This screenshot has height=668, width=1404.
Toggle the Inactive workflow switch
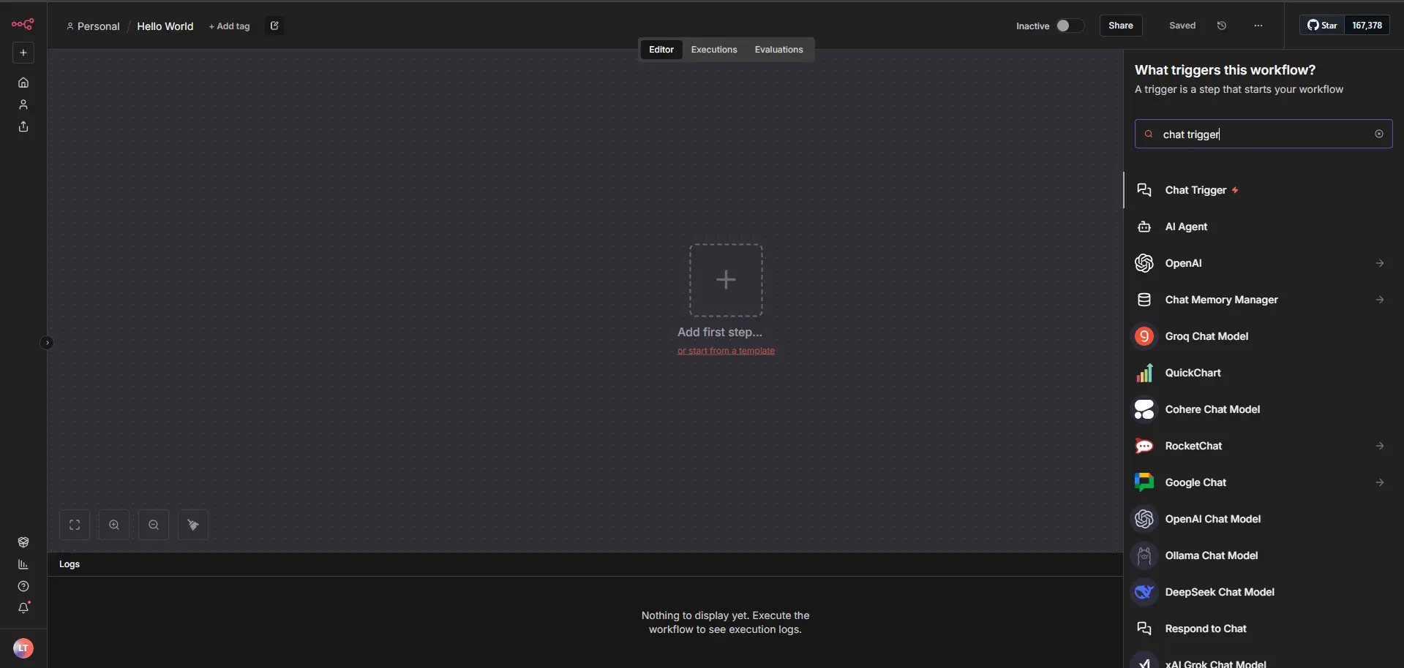click(x=1069, y=26)
